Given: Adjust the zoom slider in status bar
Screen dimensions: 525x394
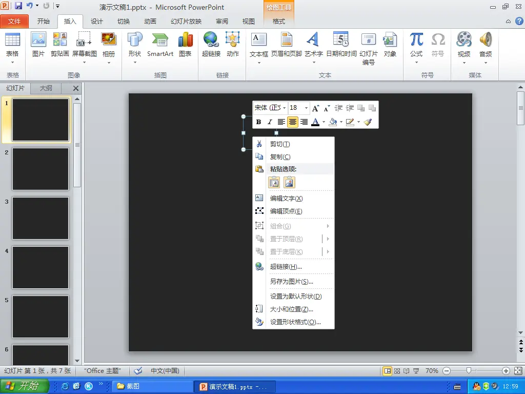Looking at the screenshot, I should 468,371.
